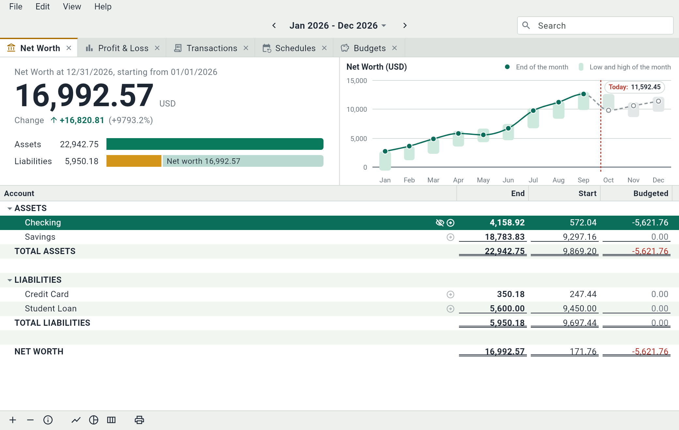This screenshot has height=430, width=679.
Task: Click the Budgeted column header
Action: click(x=637, y=193)
